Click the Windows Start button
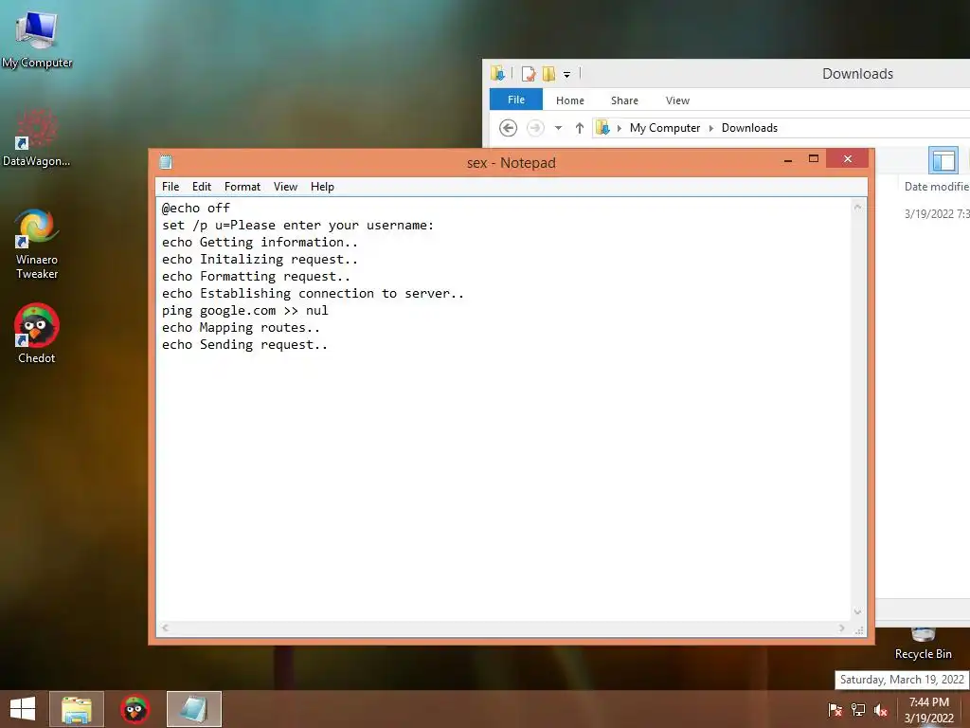This screenshot has width=970, height=728. [x=23, y=709]
